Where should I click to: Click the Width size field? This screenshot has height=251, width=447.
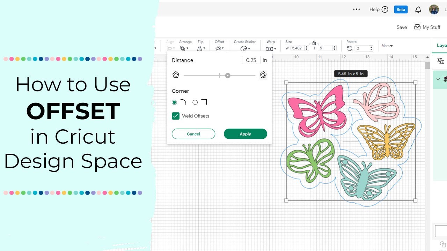(x=297, y=48)
